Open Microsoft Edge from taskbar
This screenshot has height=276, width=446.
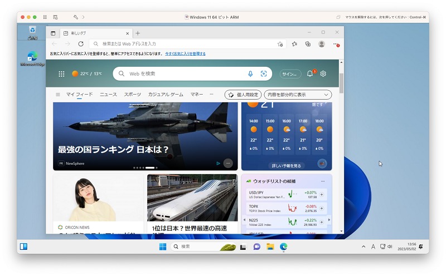click(x=283, y=247)
